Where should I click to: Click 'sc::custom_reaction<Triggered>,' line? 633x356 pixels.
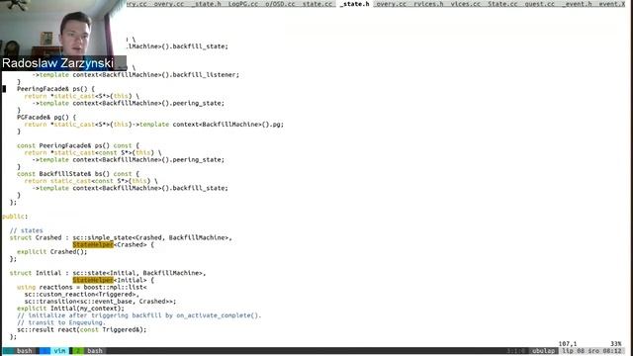[x=81, y=295]
